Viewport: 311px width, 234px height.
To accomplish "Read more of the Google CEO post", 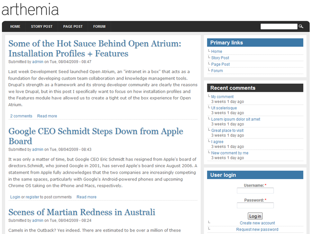I will click(x=86, y=197).
